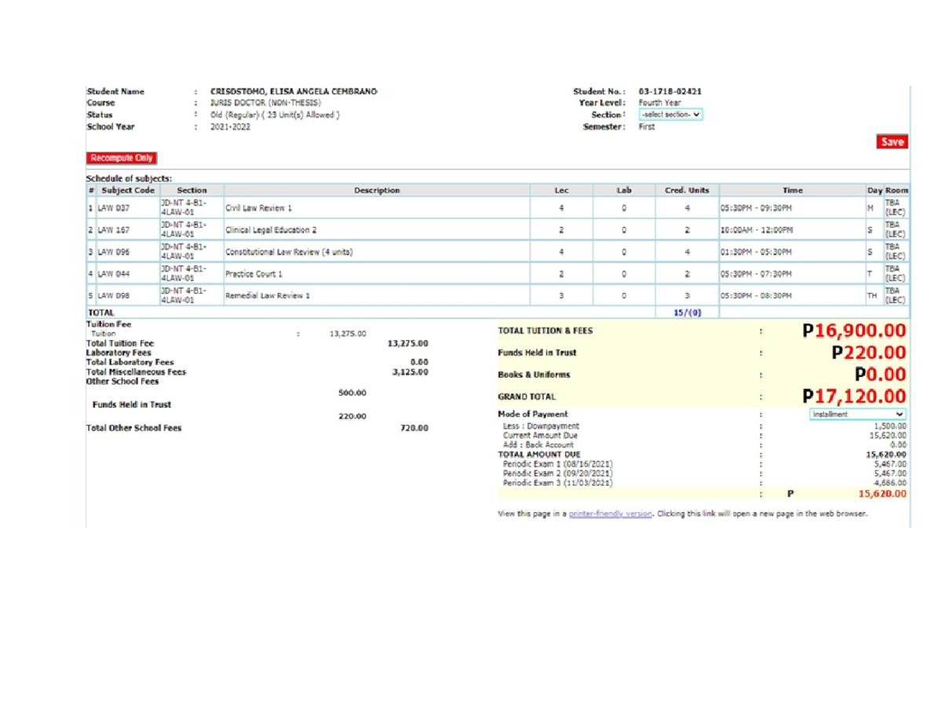Click the Time column header

coord(791,190)
